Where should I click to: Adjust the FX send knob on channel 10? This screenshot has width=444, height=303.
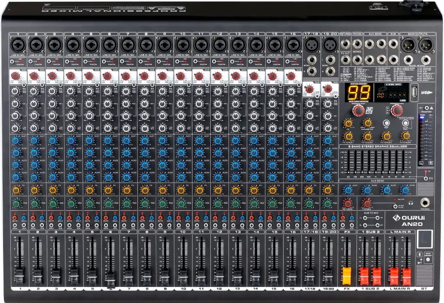pyautogui.click(x=181, y=190)
